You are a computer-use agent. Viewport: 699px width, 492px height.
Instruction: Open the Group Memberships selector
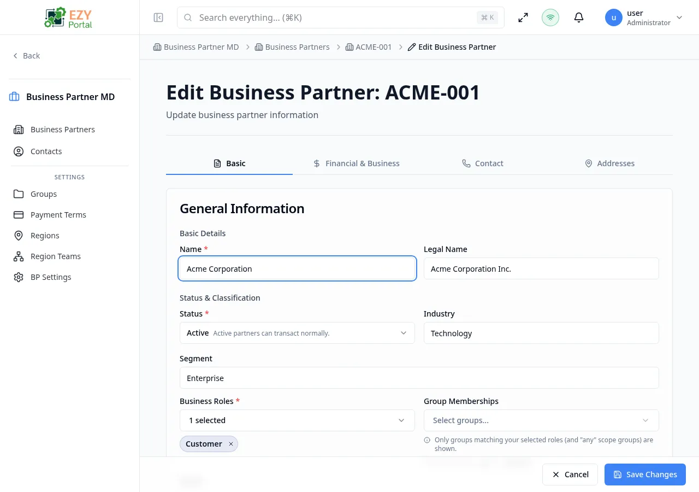(541, 420)
